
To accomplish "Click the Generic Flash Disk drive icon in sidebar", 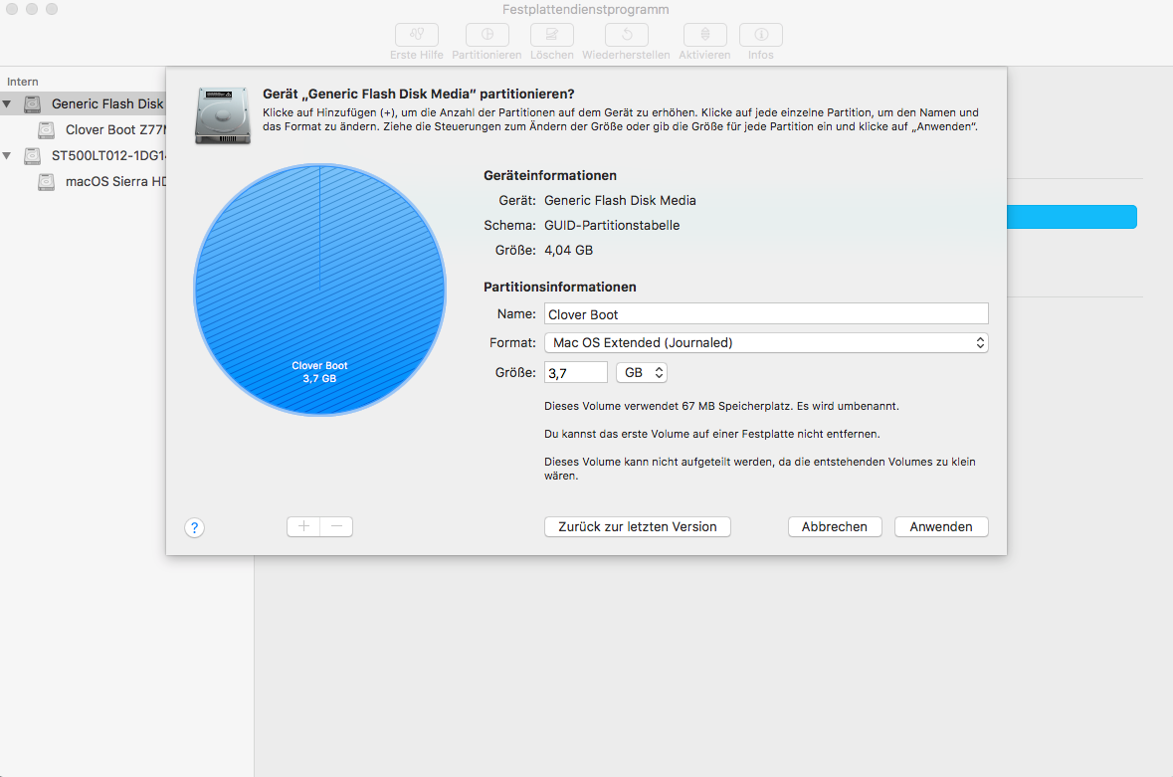I will pyautogui.click(x=32, y=103).
